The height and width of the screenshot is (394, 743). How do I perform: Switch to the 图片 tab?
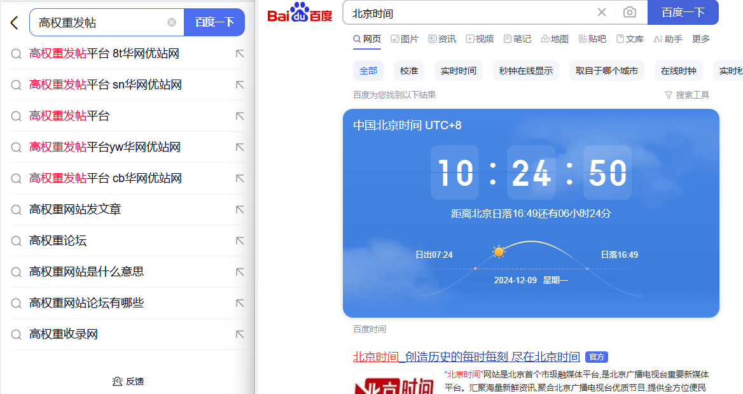(405, 39)
